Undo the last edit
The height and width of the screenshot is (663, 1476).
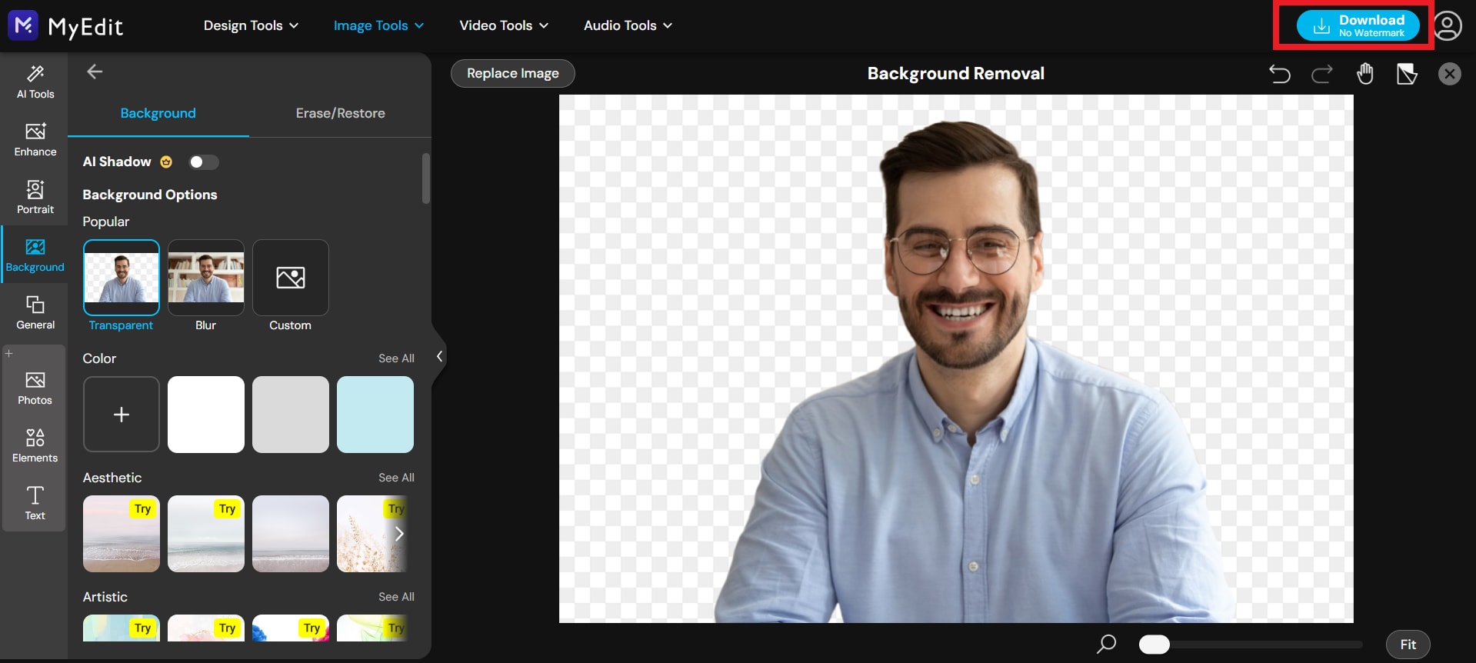(1280, 74)
